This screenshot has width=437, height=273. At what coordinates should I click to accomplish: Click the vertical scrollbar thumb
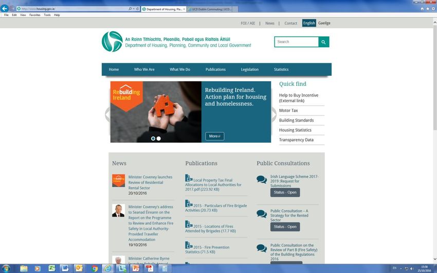tap(435, 77)
